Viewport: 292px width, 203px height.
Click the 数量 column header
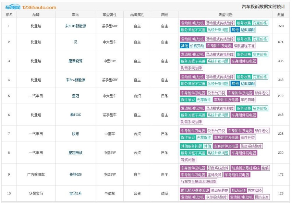click(x=281, y=14)
